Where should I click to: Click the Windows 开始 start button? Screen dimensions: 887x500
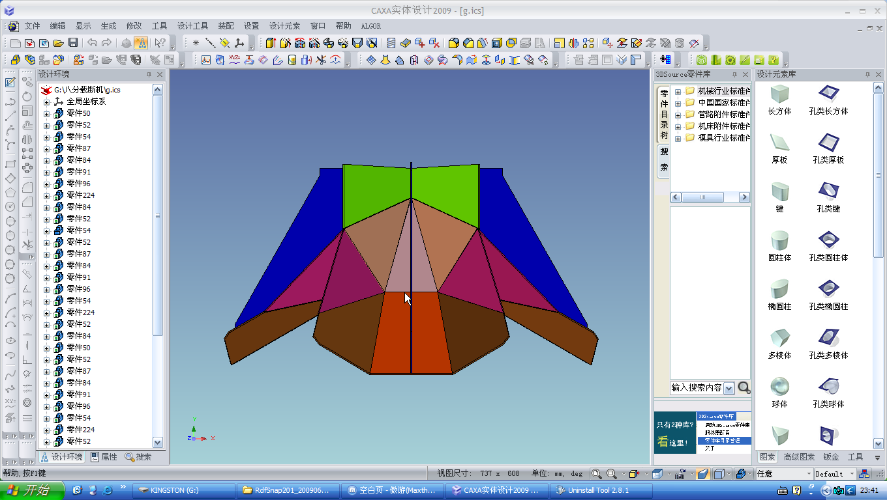click(x=33, y=490)
